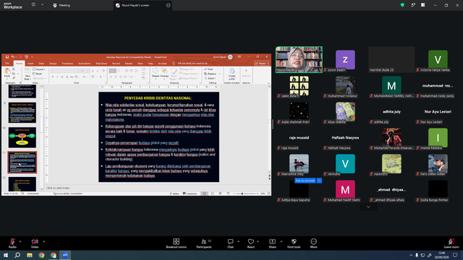The height and width of the screenshot is (260, 463).
Task: Click Save icon in PowerPoint title bar
Action: point(7,57)
